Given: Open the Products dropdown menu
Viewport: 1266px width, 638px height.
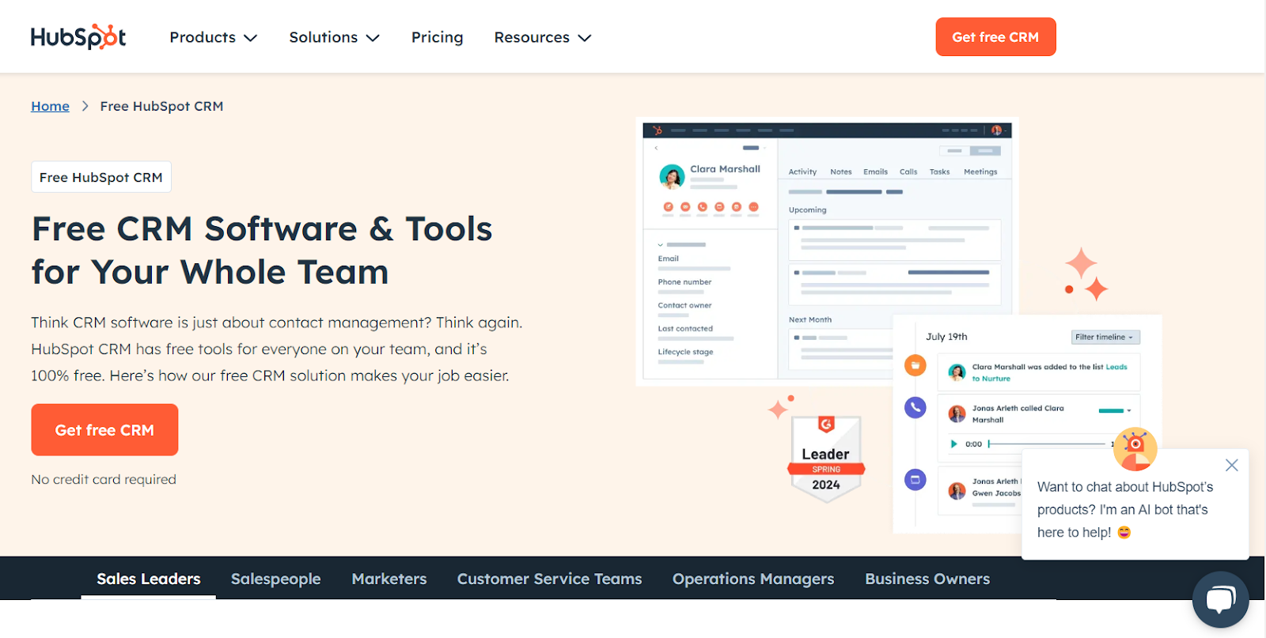Looking at the screenshot, I should click(x=214, y=37).
